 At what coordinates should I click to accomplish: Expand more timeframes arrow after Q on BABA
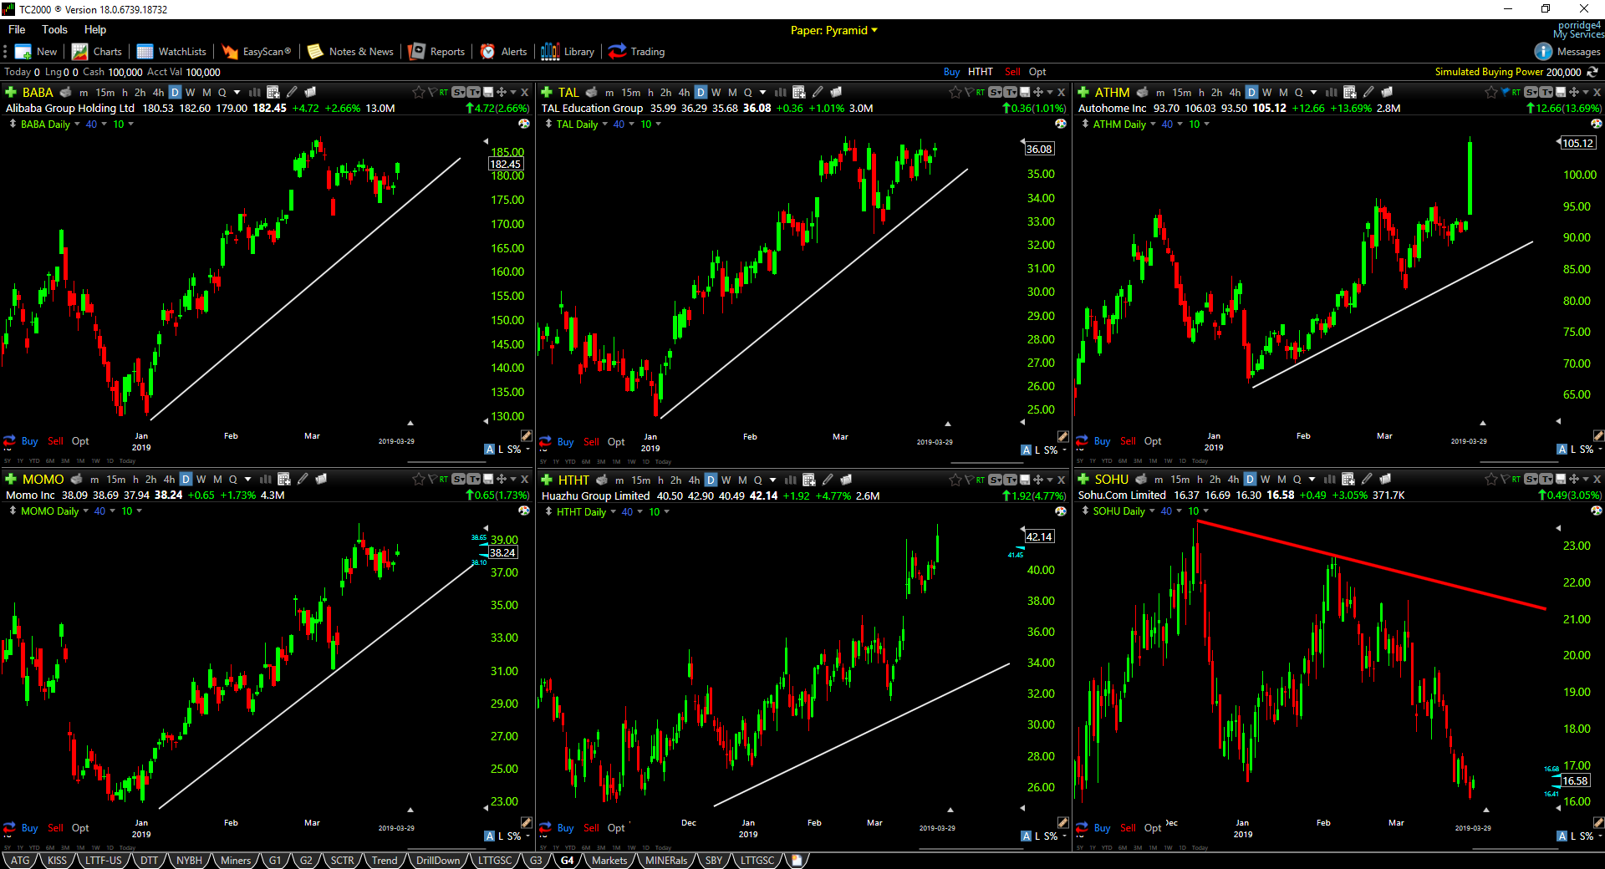pos(237,92)
